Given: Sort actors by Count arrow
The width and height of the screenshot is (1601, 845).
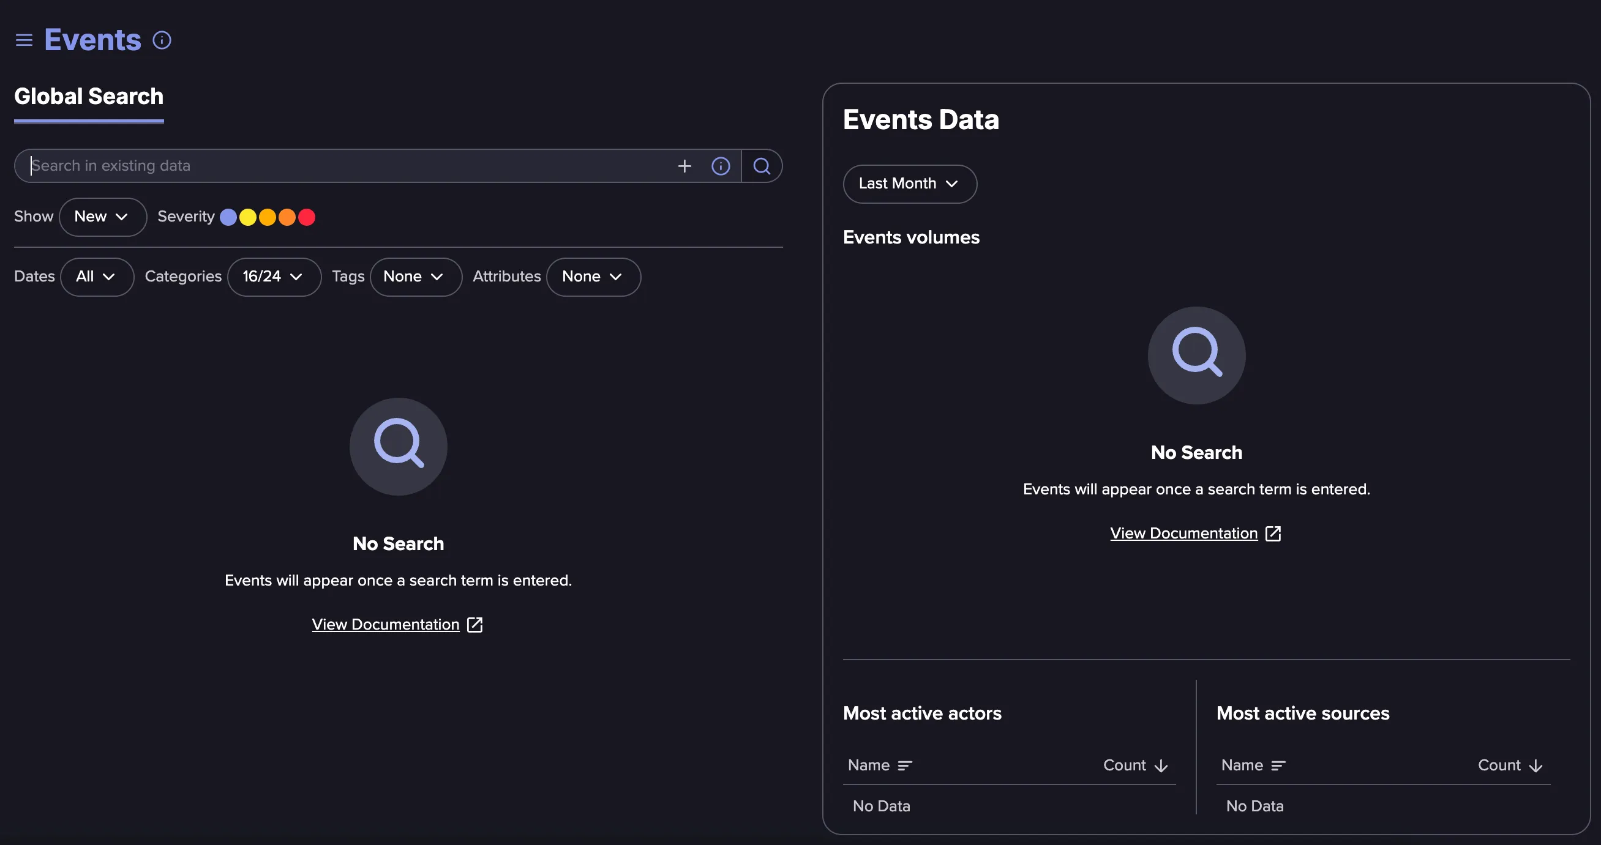Looking at the screenshot, I should coord(1161,765).
